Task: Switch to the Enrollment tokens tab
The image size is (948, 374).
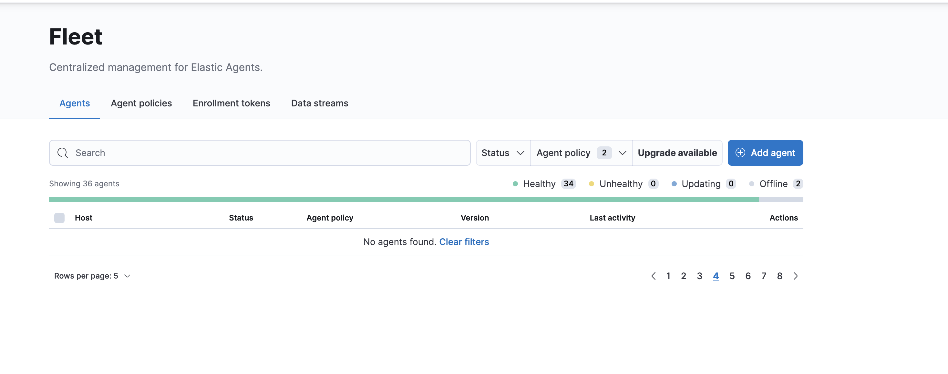Action: [231, 103]
